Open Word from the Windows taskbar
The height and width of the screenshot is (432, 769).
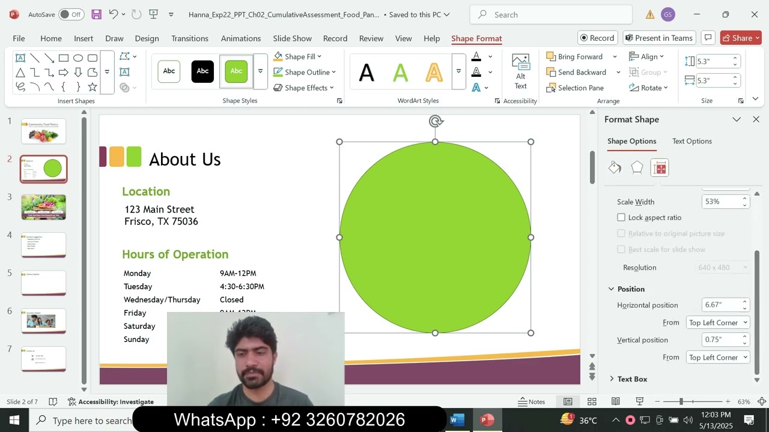coord(456,420)
